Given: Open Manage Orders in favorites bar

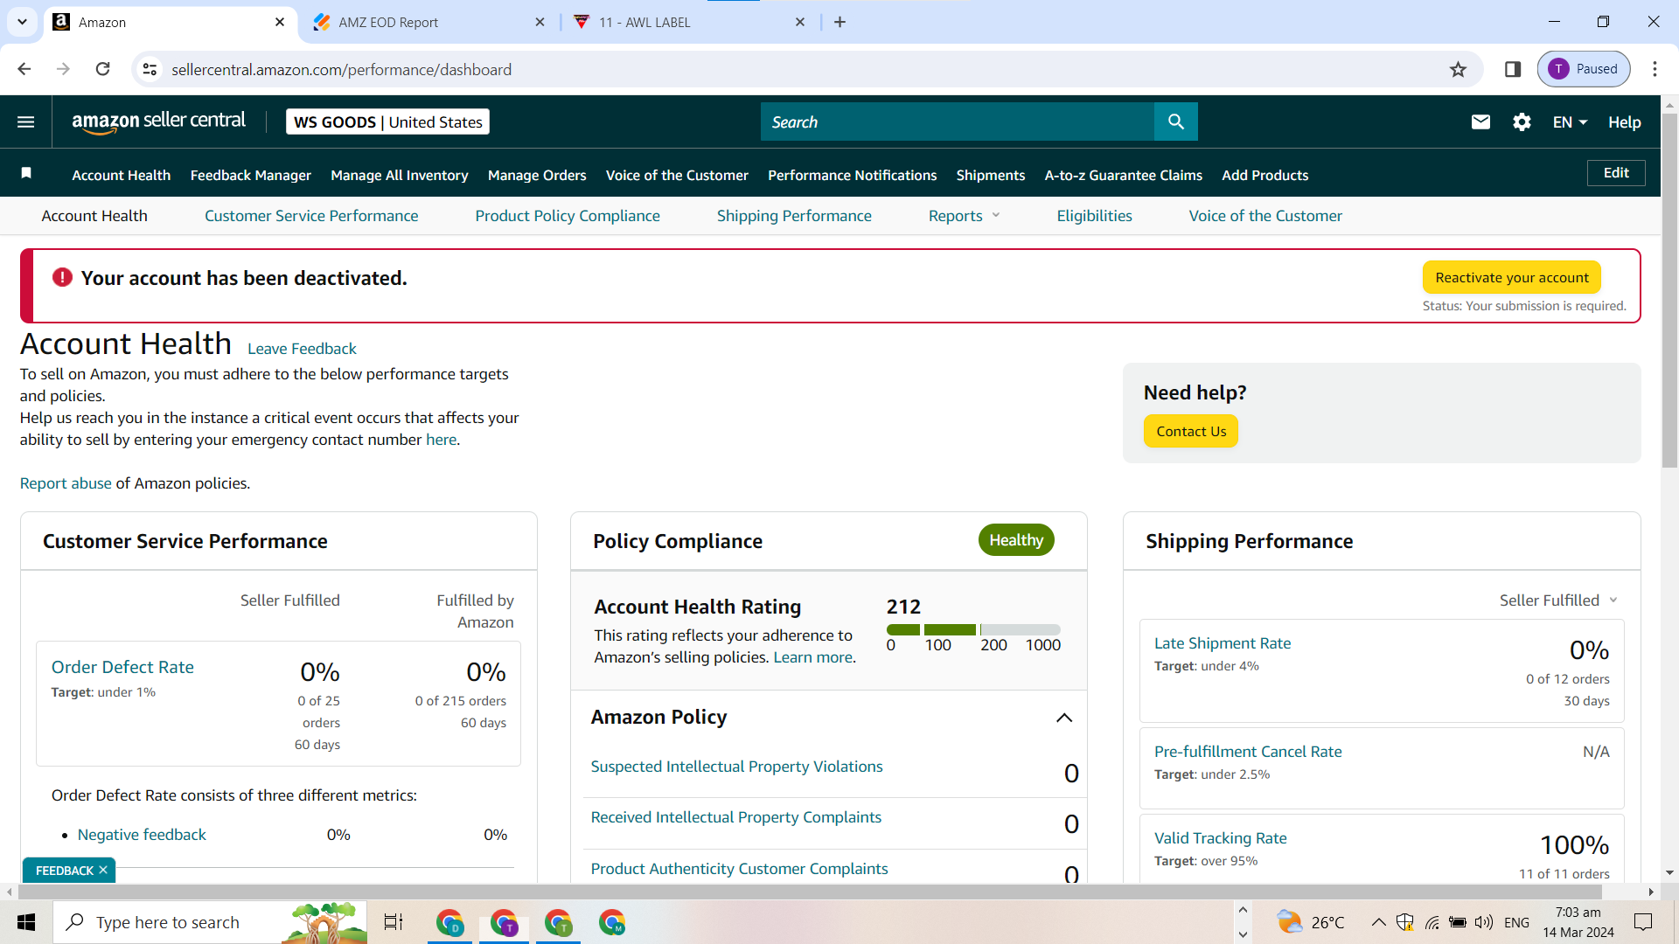Looking at the screenshot, I should click(537, 175).
